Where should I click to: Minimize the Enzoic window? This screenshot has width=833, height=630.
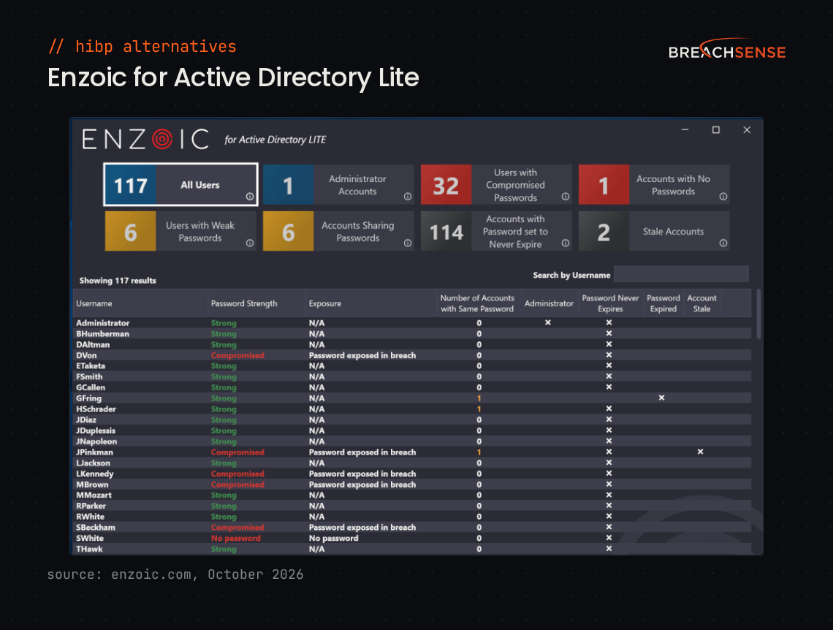click(x=685, y=129)
